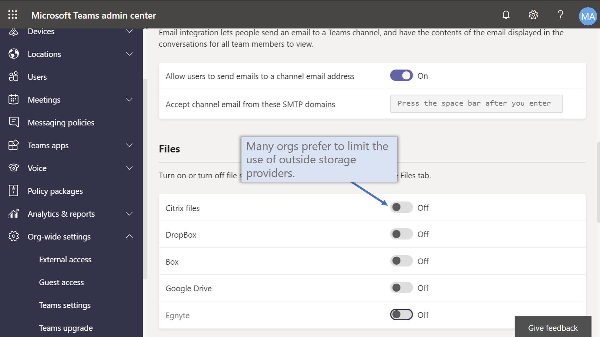Click 'Accept channel email from these SMTP domains' text

click(250, 104)
